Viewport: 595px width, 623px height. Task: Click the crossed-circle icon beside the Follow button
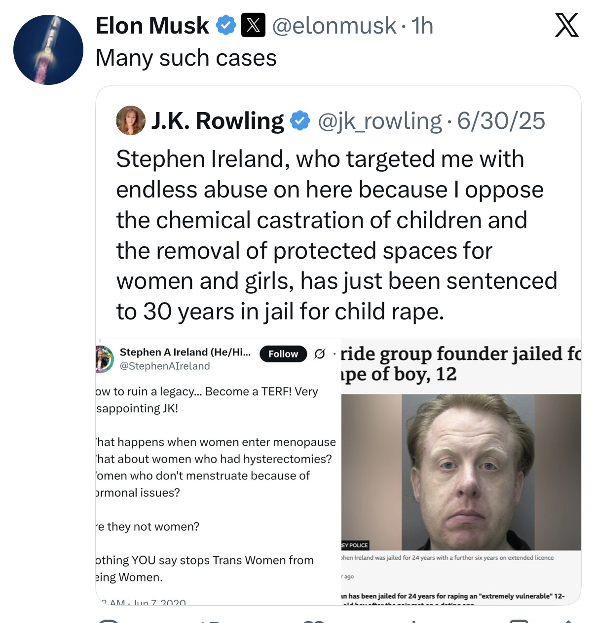[x=321, y=353]
